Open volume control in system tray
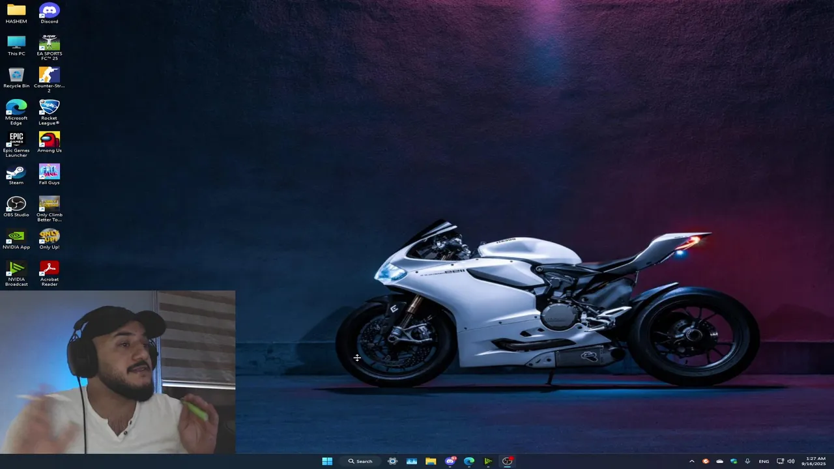This screenshot has height=469, width=834. (x=791, y=461)
